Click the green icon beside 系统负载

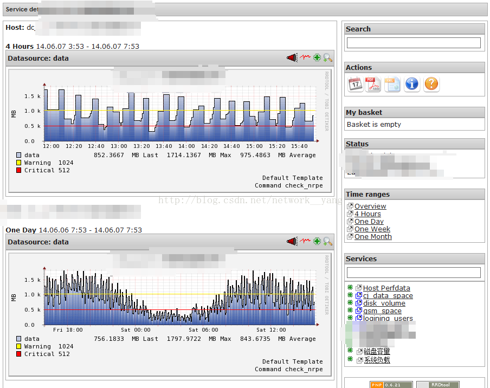[x=350, y=359]
